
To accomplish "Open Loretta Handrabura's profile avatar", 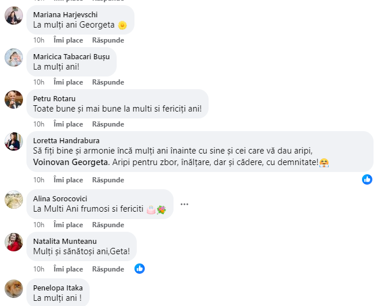I will [x=14, y=141].
